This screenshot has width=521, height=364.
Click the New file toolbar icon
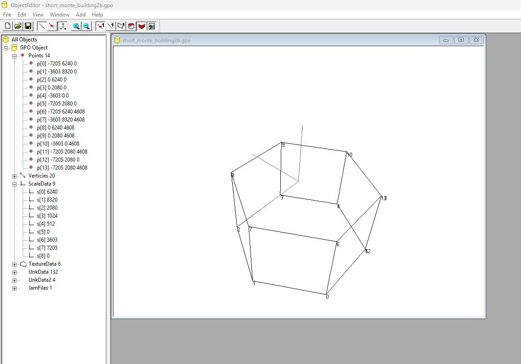coord(8,26)
